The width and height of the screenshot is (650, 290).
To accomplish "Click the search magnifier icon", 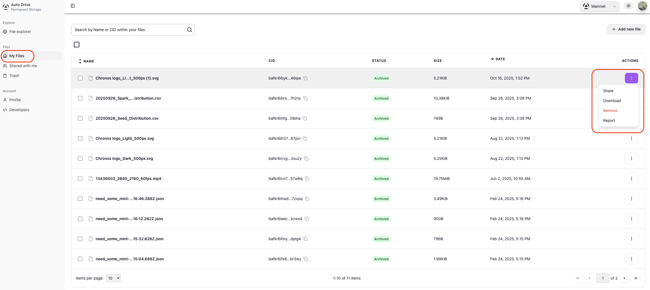I will [189, 30].
